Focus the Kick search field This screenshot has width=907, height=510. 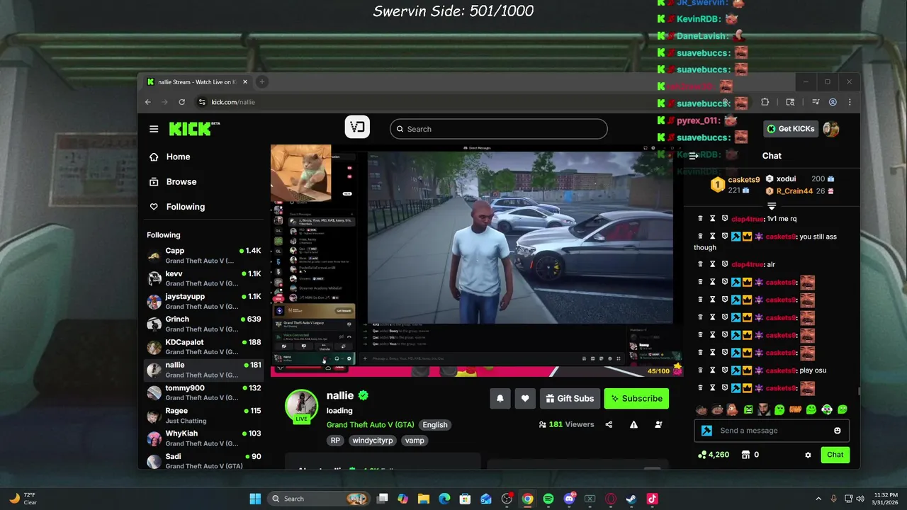point(498,129)
